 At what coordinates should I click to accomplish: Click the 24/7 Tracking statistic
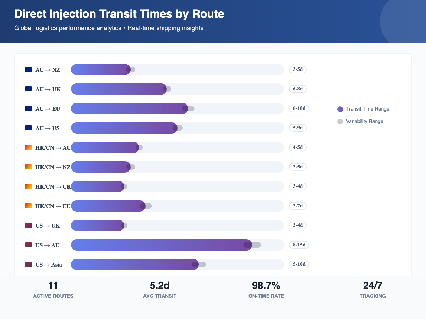tap(372, 290)
